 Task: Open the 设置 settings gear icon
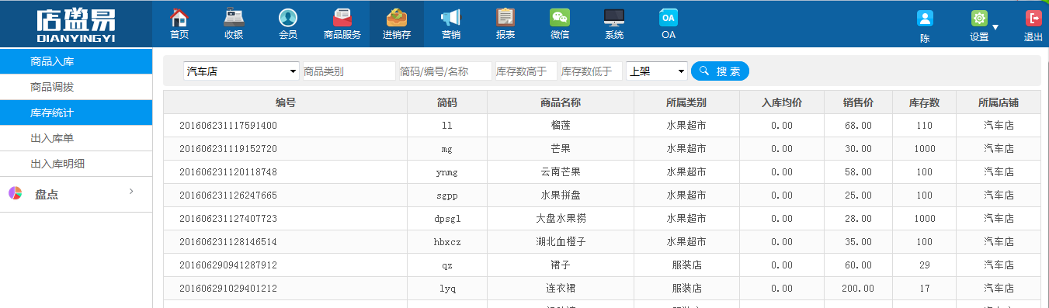pos(979,19)
